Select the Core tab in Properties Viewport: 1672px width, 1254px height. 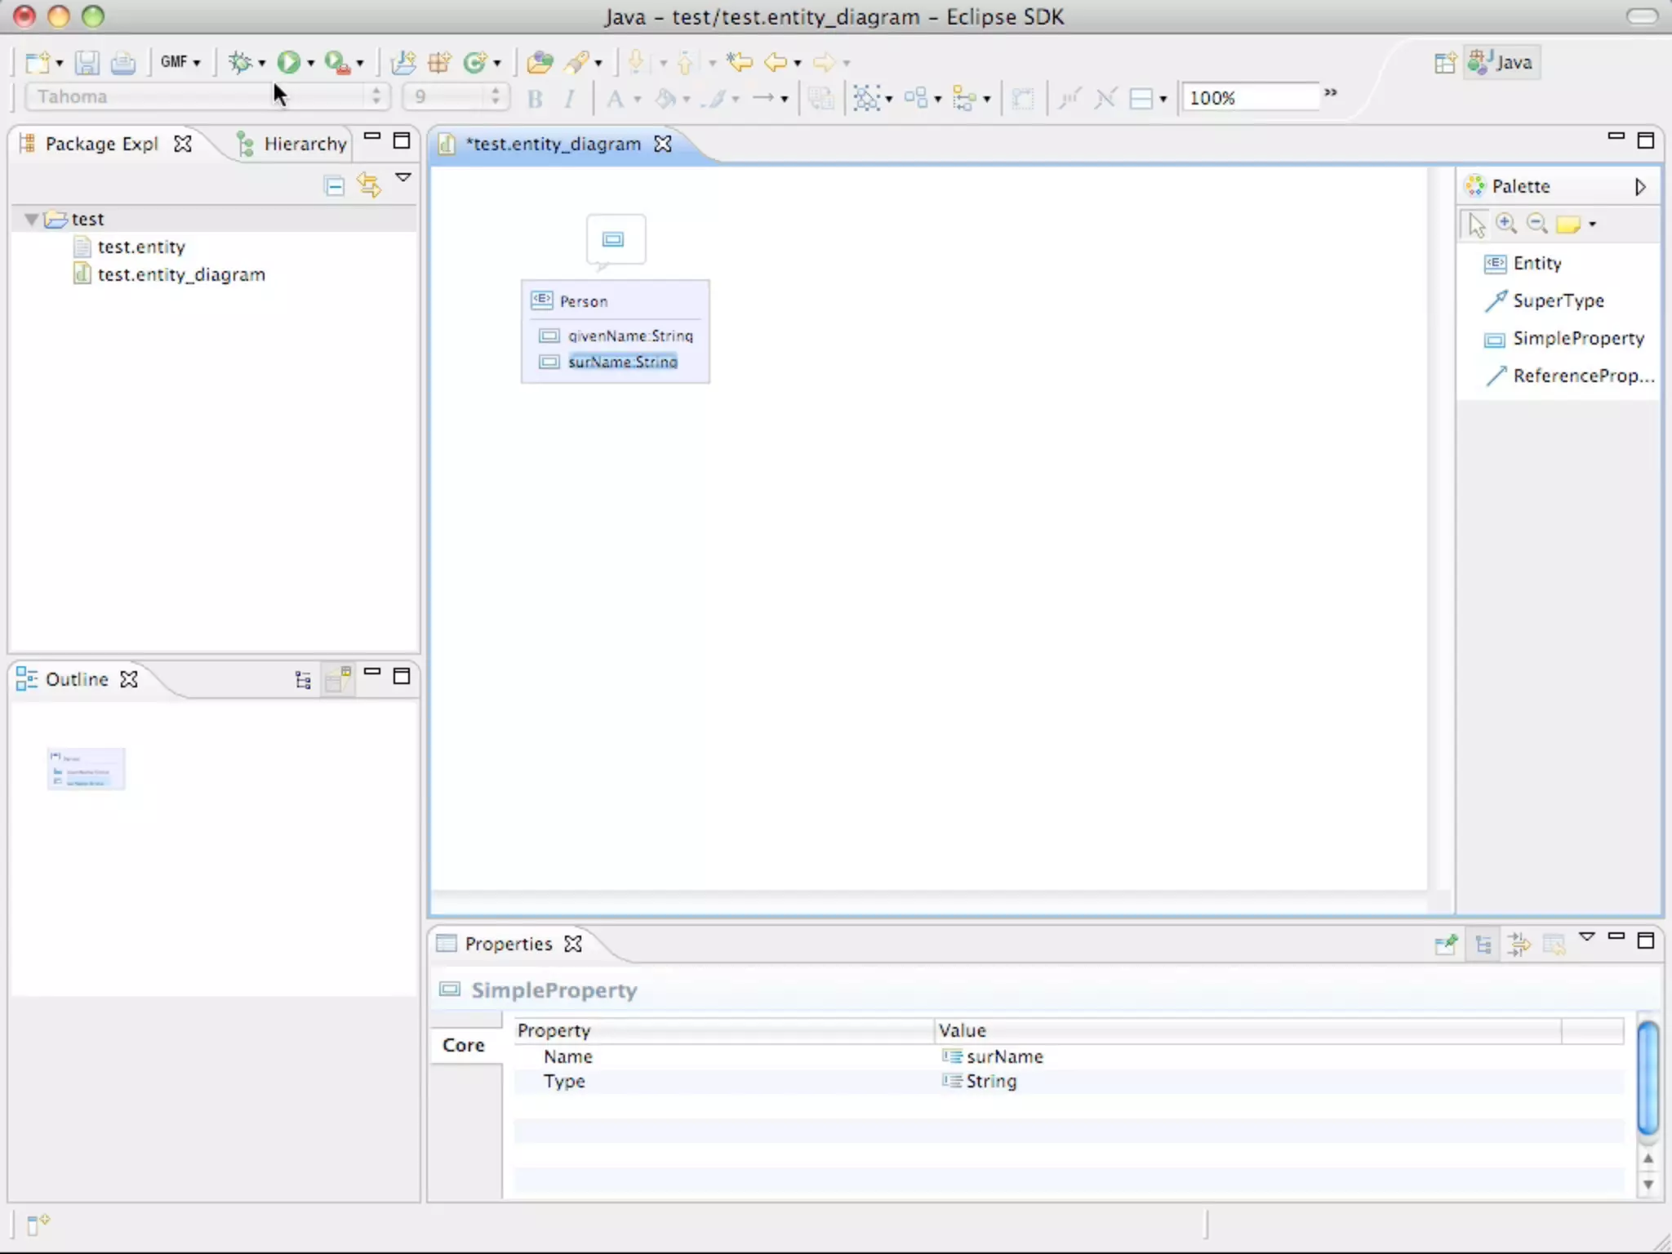coord(464,1045)
